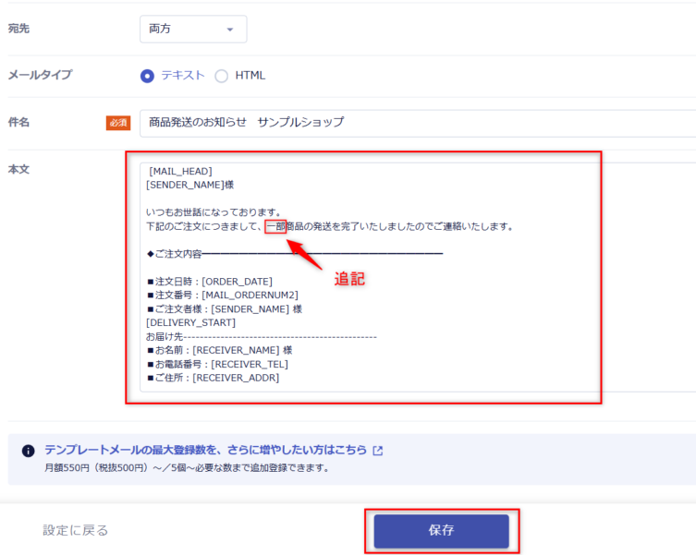Image resolution: width=696 pixels, height=555 pixels.
Task: Click the [DELIVERY_START] tag in body text
Action: (x=190, y=322)
